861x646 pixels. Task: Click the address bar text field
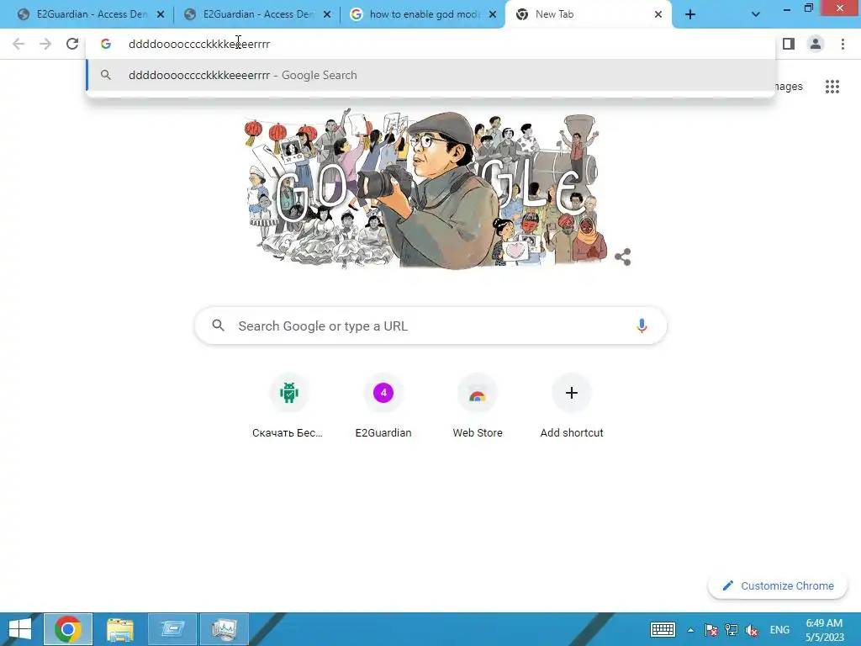click(x=430, y=44)
